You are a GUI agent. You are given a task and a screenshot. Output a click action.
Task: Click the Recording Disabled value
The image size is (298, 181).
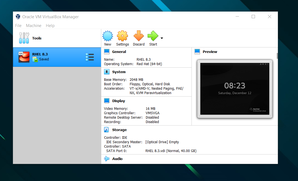point(152,122)
